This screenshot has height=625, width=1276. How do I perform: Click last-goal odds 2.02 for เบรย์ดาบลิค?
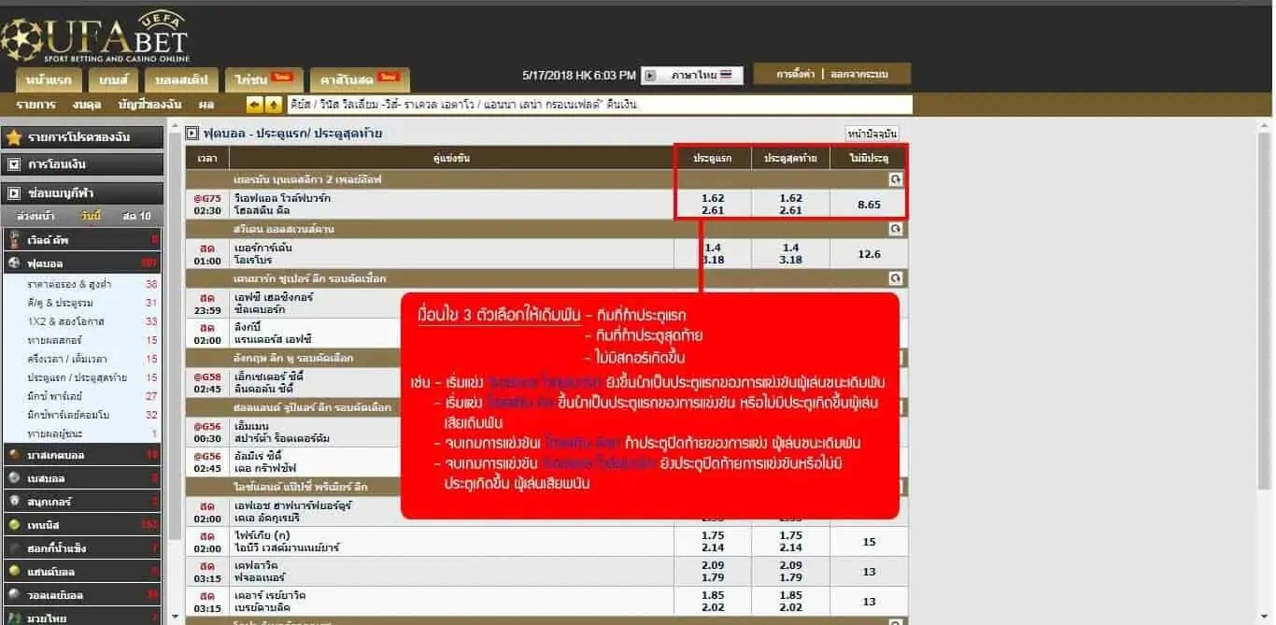click(790, 607)
